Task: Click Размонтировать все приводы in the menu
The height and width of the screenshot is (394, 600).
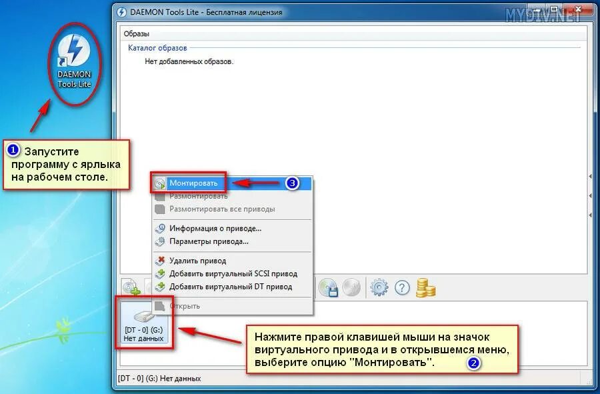Action: coord(233,209)
